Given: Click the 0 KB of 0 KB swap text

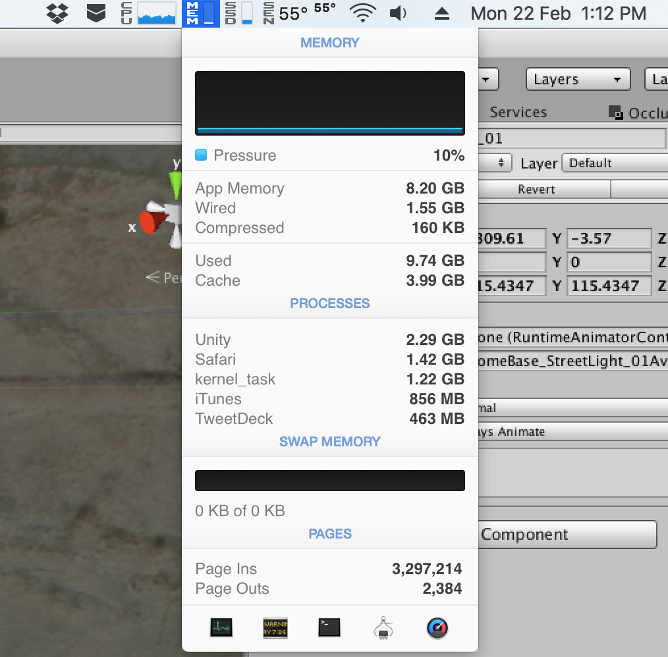Looking at the screenshot, I should tap(240, 511).
